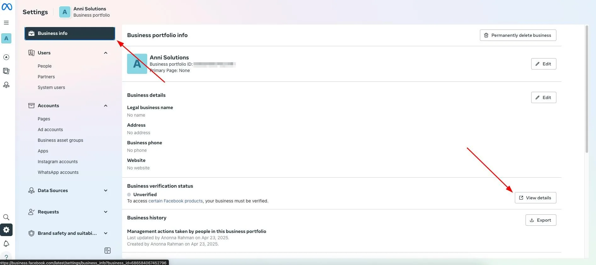Click the No address value
The width and height of the screenshot is (596, 265).
click(139, 133)
